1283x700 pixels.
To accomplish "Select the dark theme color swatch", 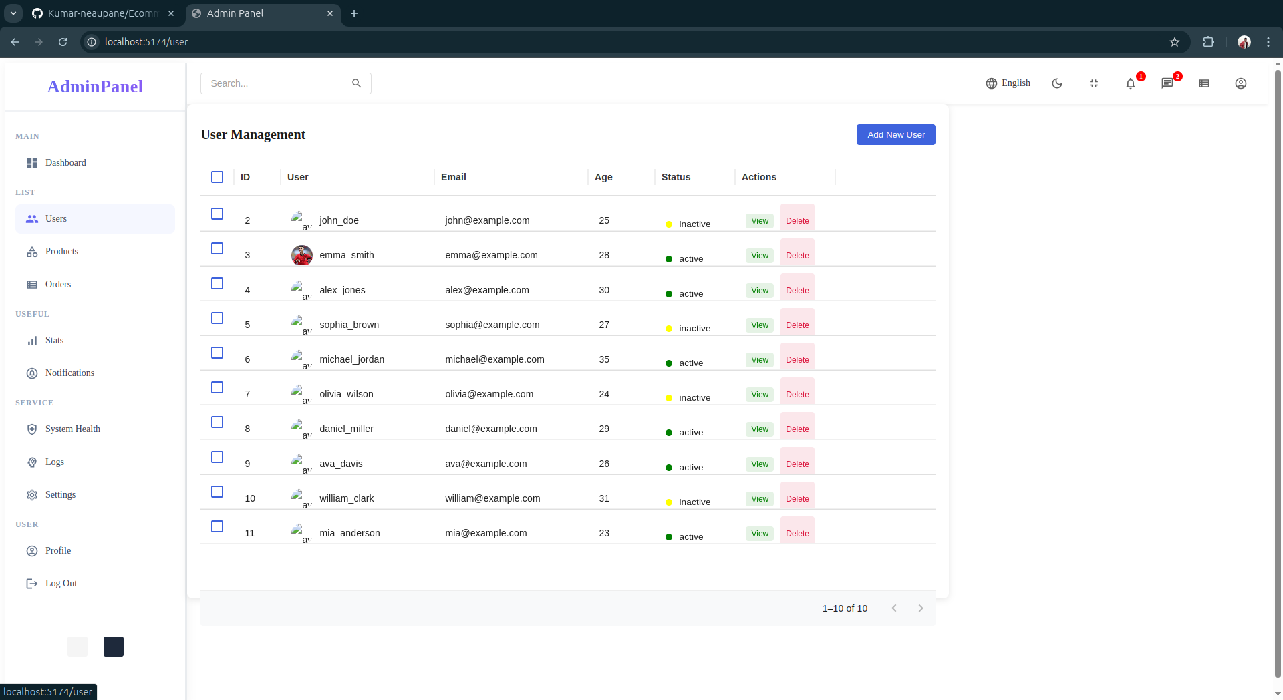I will click(114, 647).
